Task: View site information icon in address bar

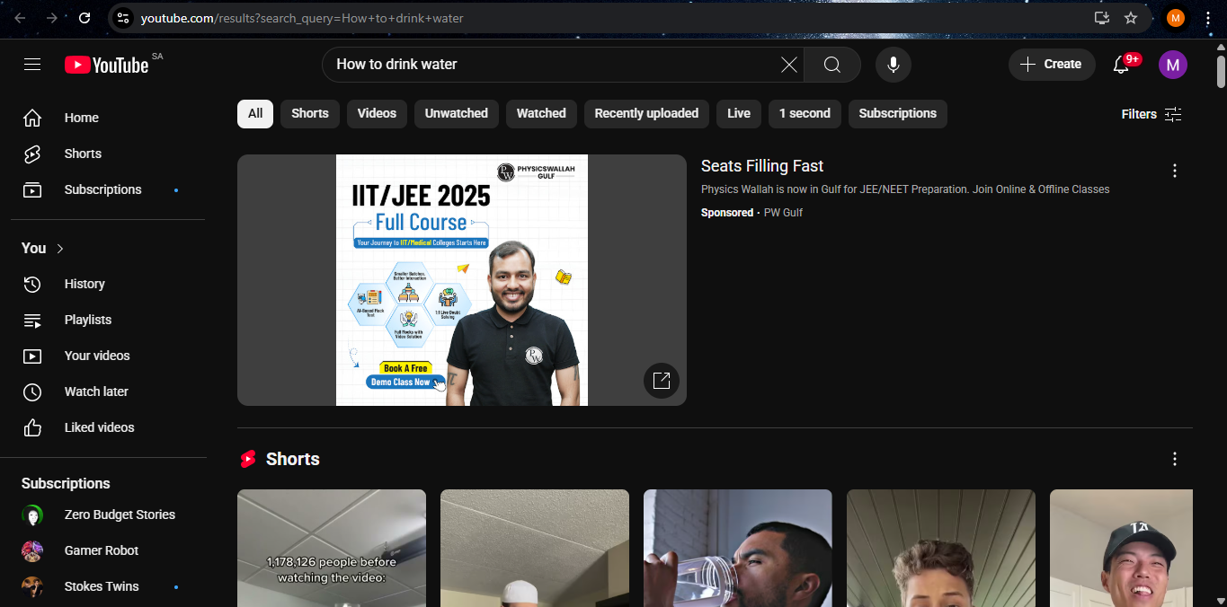Action: pos(124,18)
